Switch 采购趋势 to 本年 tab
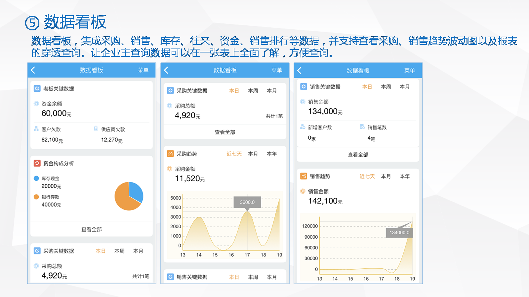 [272, 154]
